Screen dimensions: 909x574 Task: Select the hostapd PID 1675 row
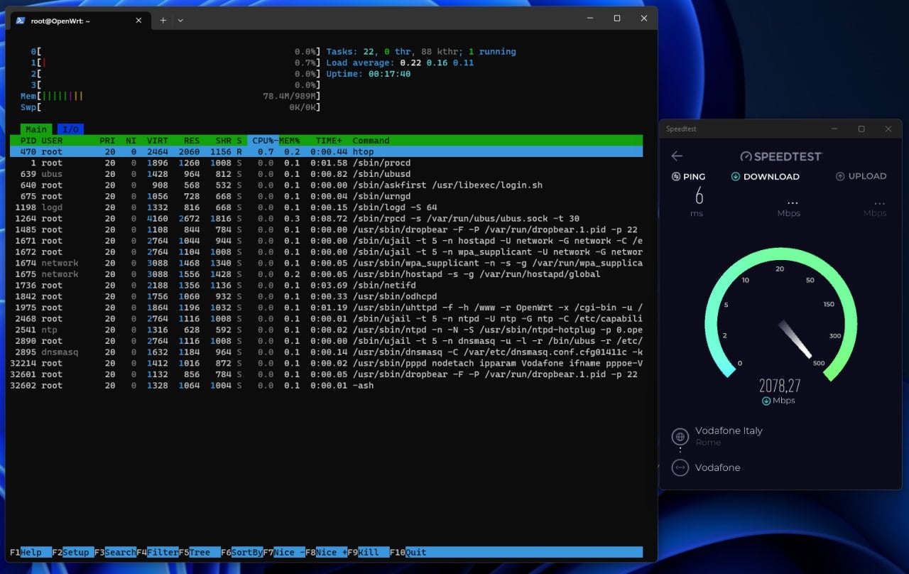coord(326,274)
